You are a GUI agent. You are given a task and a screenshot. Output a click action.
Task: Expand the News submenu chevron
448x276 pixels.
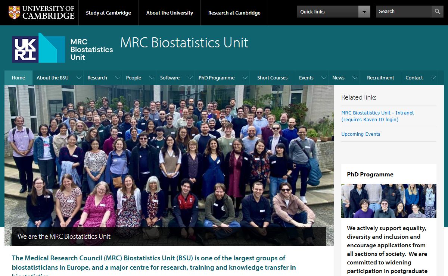354,78
